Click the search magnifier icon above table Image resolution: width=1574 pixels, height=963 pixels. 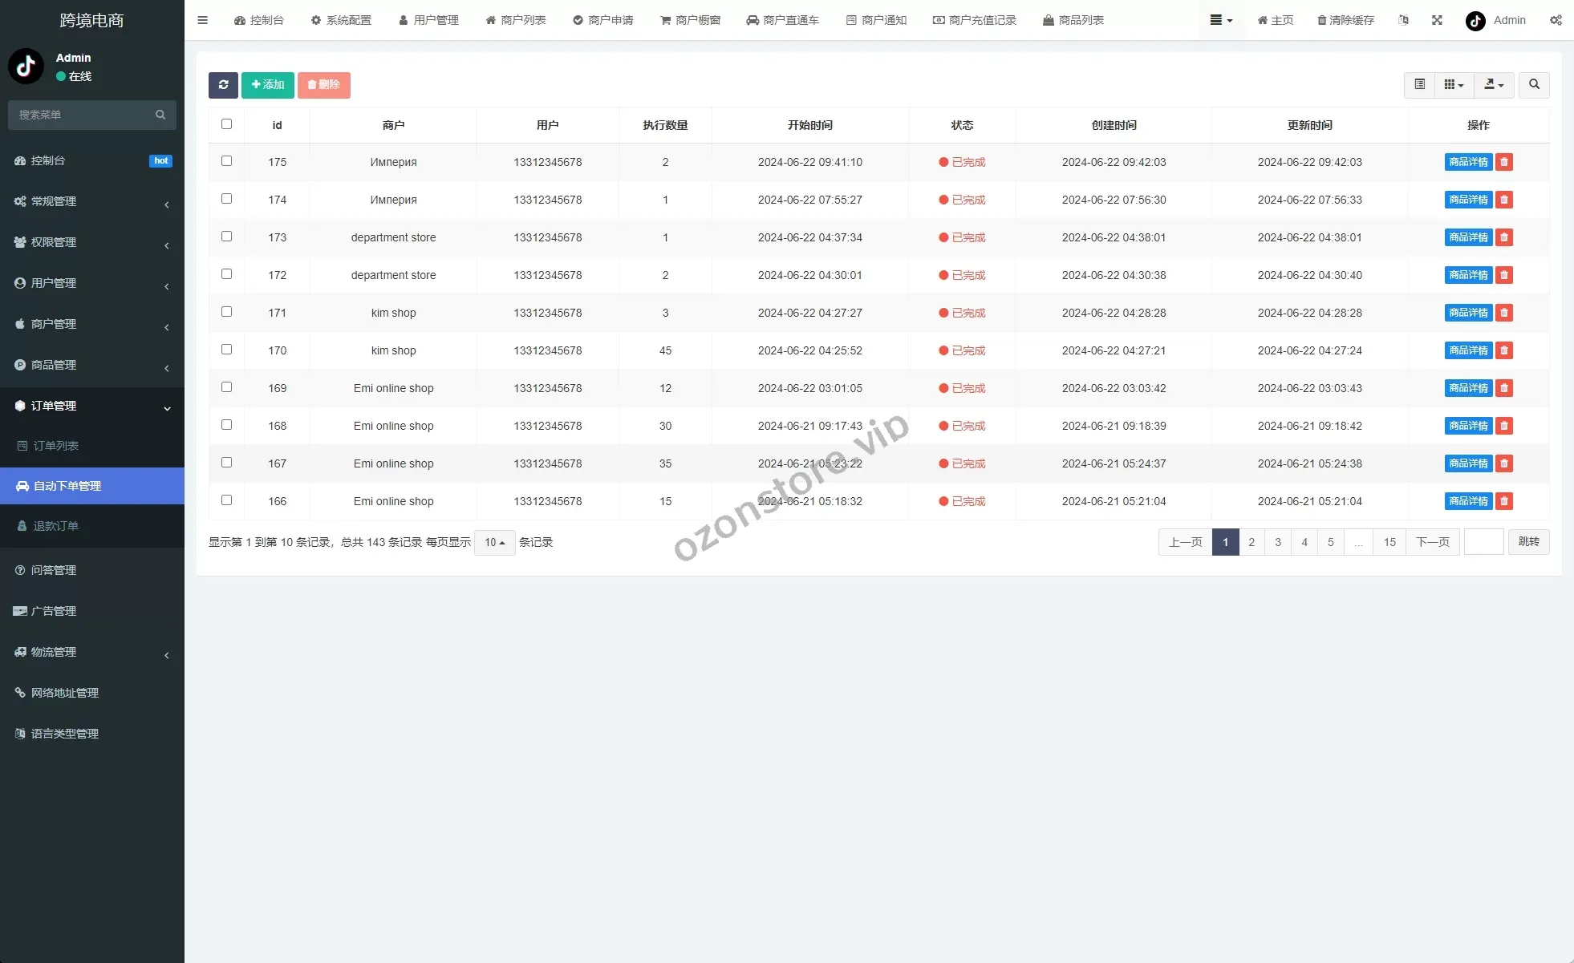pos(1534,85)
